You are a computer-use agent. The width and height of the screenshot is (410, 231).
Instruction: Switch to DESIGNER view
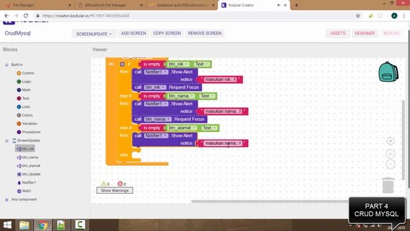365,33
